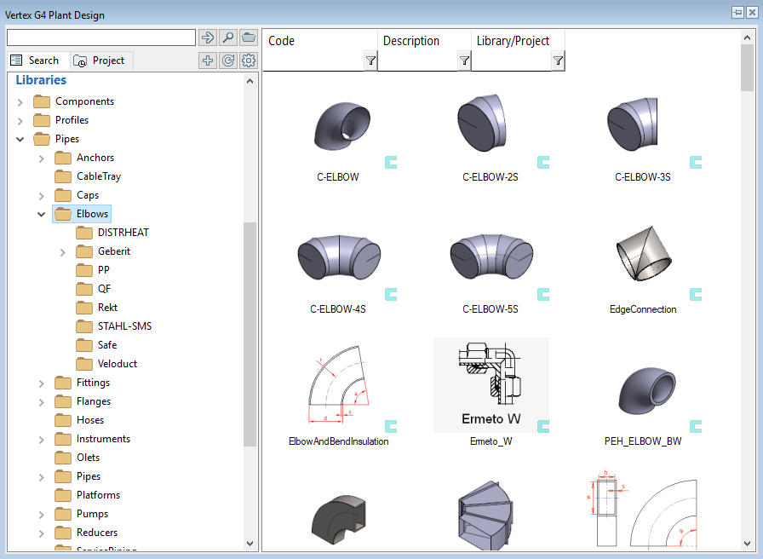
Task: Collapse the Elbows folder
Action: coord(41,214)
